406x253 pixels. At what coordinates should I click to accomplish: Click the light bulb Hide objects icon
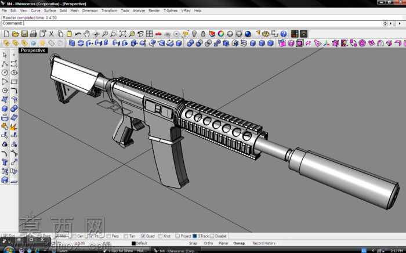194,34
